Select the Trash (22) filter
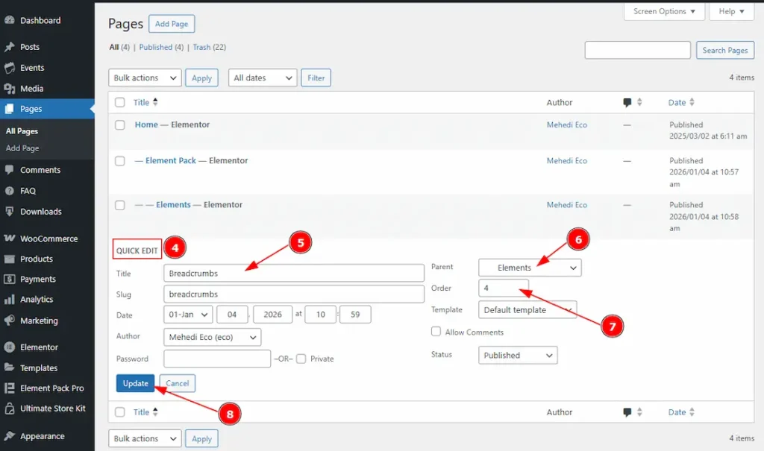Screen dimensions: 764x451 coord(209,47)
